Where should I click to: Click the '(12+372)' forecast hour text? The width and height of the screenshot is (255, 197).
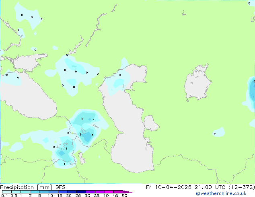click(242, 187)
